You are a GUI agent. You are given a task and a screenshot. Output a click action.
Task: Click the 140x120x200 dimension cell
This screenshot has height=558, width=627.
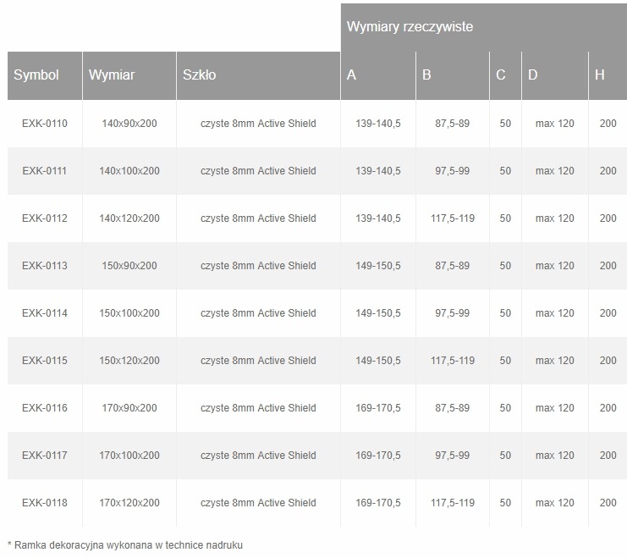point(129,218)
